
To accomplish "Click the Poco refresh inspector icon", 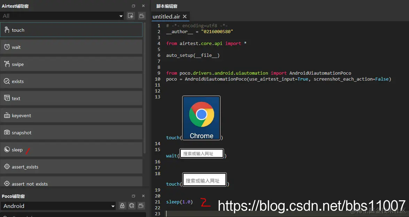I will pyautogui.click(x=132, y=206).
